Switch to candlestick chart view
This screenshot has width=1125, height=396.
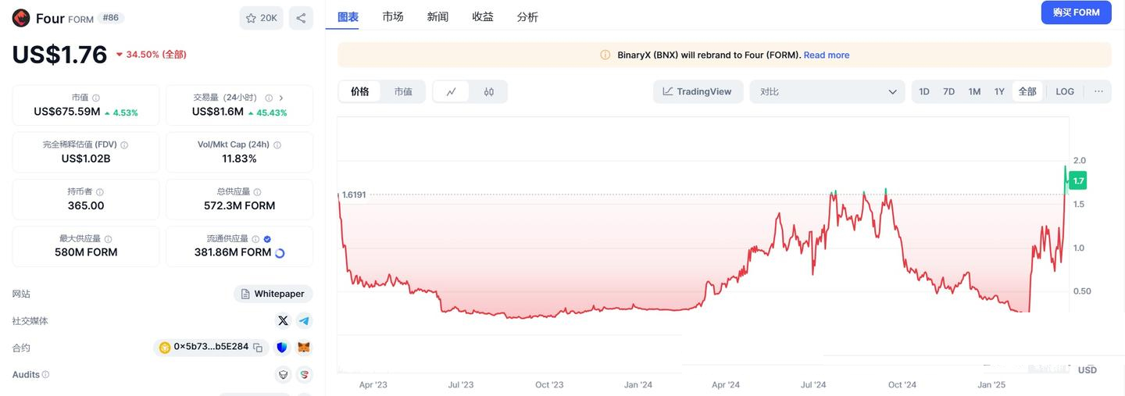coord(488,91)
